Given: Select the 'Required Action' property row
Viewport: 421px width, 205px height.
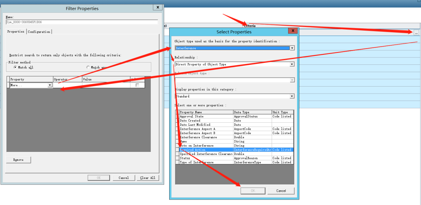Looking at the screenshot, I should point(235,150).
